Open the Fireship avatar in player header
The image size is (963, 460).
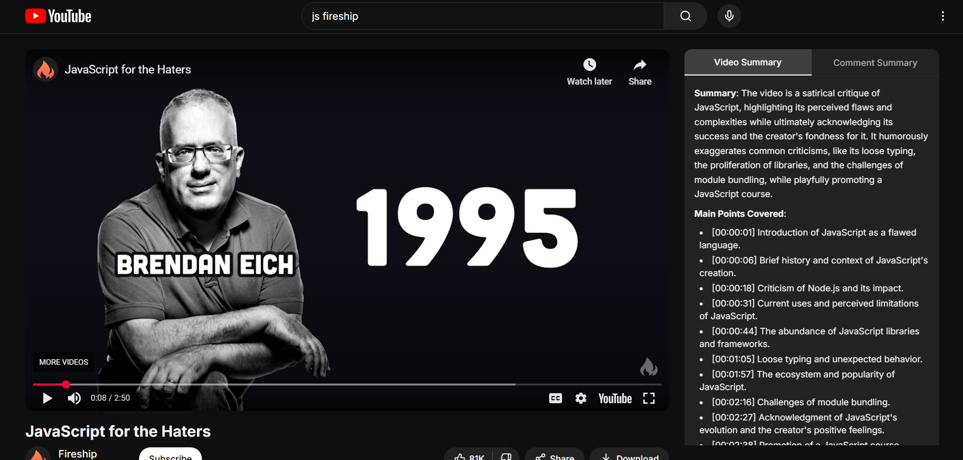(46, 69)
